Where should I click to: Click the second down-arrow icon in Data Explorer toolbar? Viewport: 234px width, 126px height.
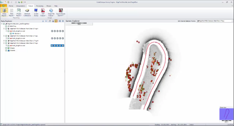coord(46,21)
